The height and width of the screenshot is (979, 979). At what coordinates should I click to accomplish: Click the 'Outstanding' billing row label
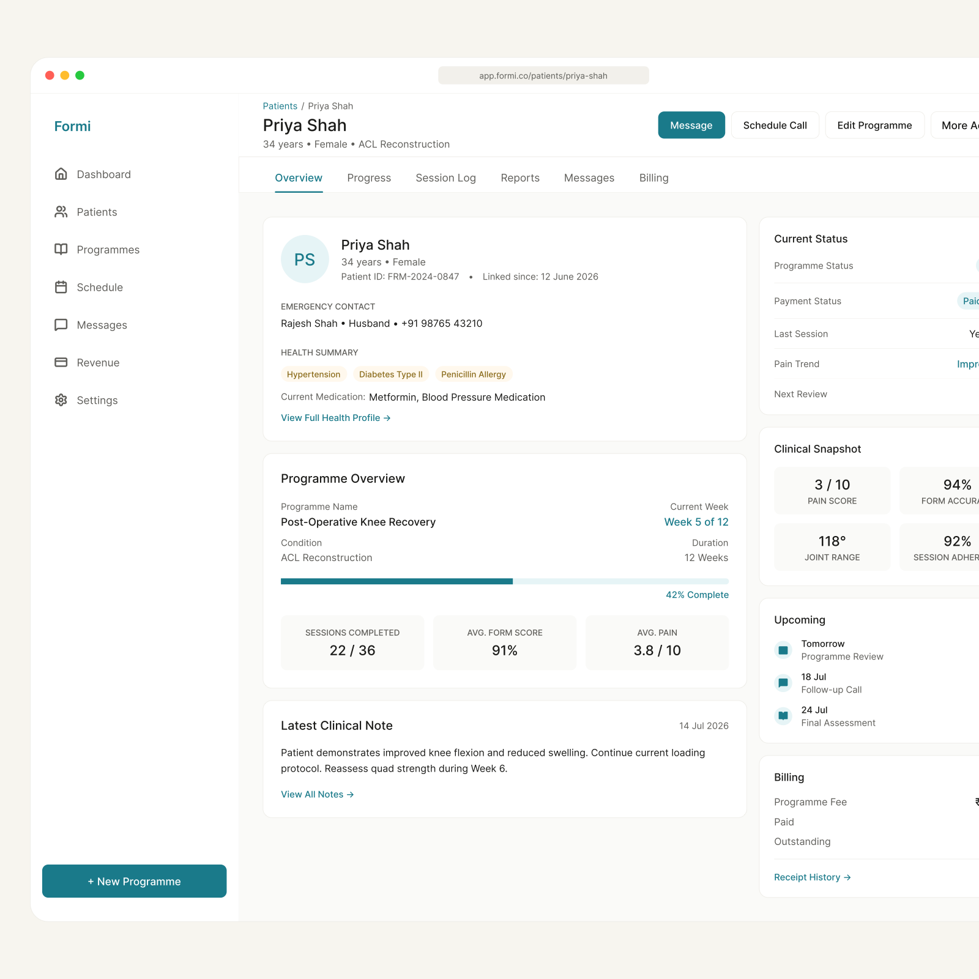click(802, 842)
